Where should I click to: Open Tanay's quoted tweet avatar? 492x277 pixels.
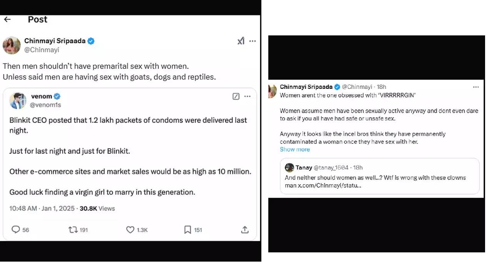pos(289,167)
